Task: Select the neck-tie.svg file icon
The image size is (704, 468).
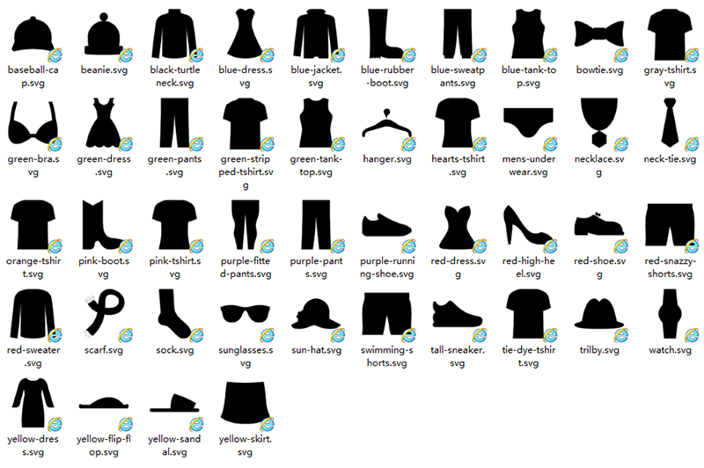Action: tap(671, 125)
